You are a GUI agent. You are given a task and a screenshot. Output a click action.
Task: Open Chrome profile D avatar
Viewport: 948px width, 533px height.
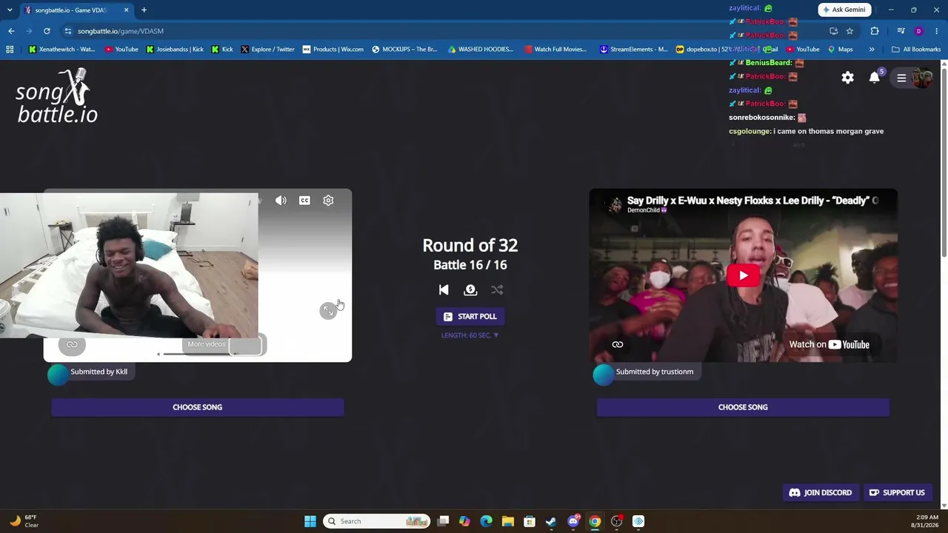tap(918, 31)
